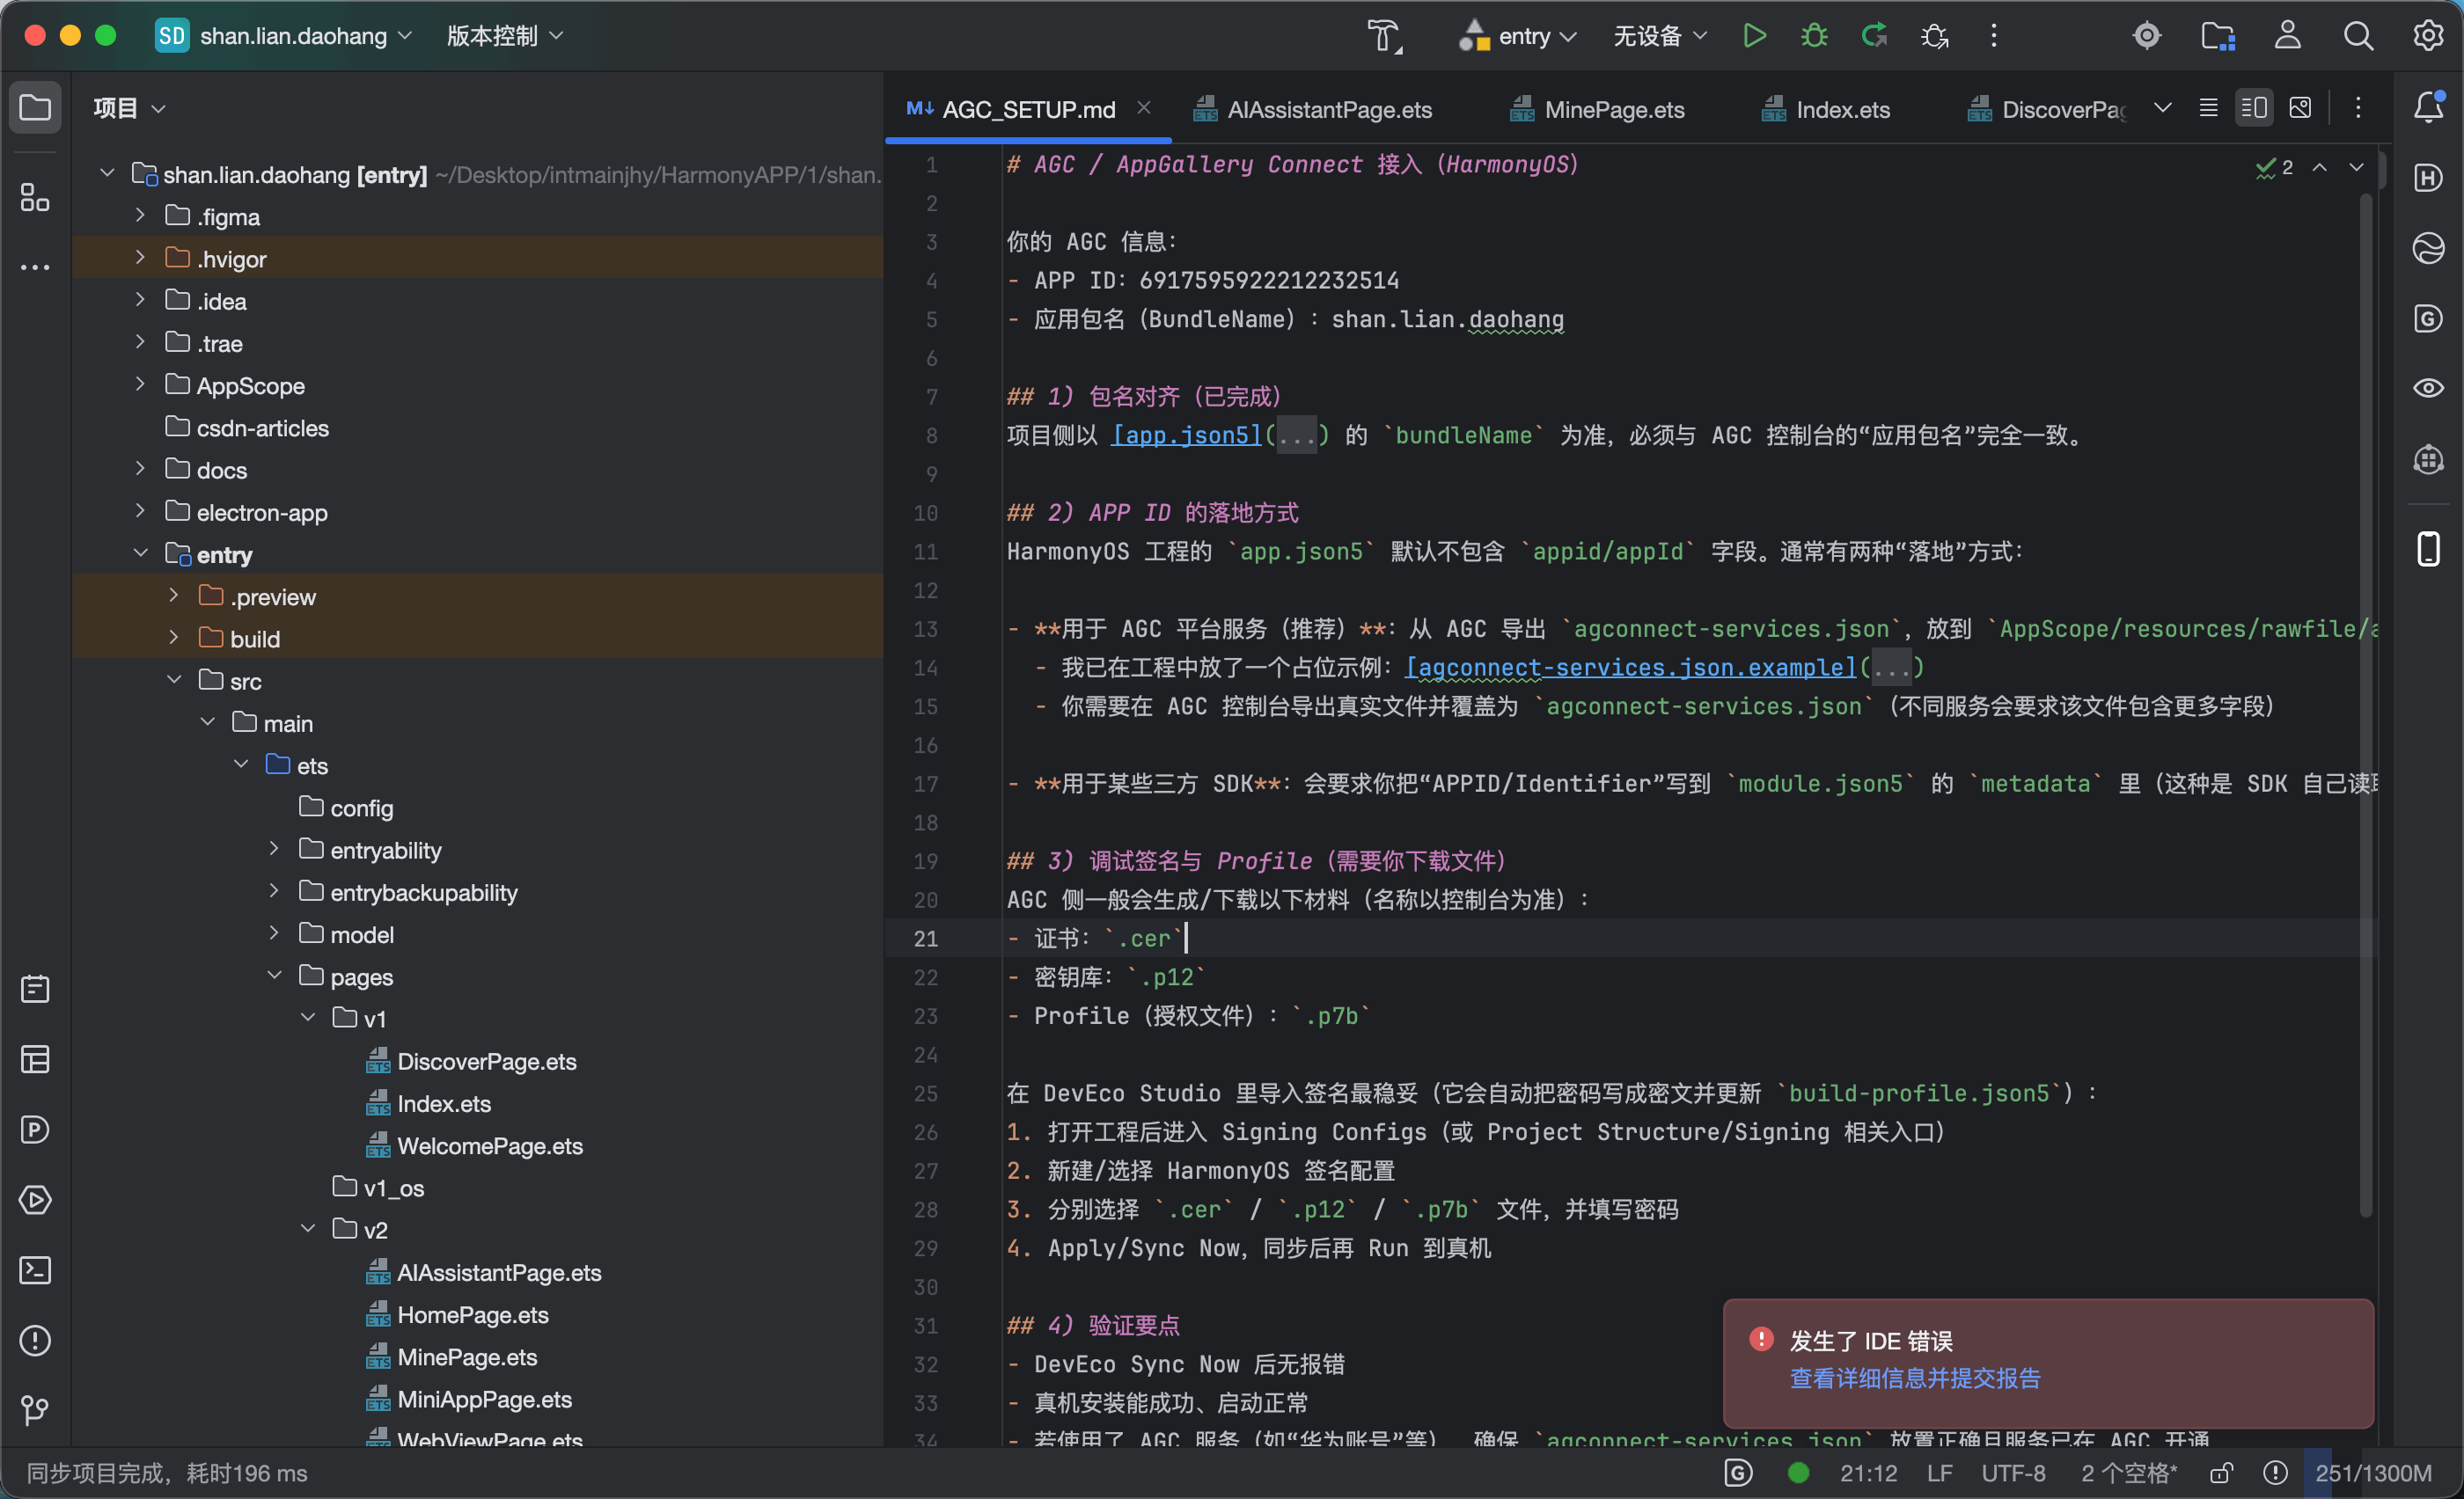Open notifications bell icon
This screenshot has width=2464, height=1499.
click(2429, 107)
